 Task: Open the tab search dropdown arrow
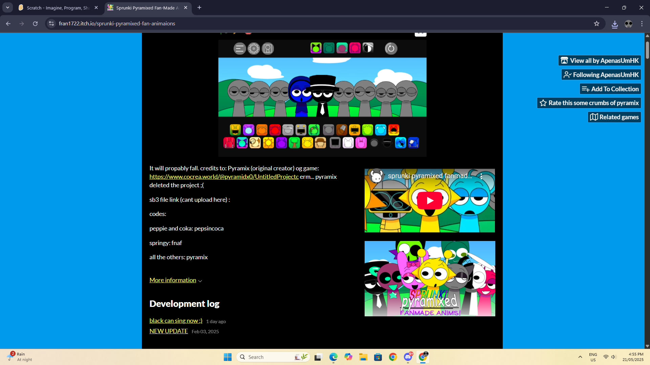pyautogui.click(x=7, y=7)
